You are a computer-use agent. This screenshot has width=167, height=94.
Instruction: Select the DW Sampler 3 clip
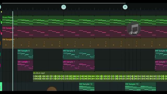click(85, 32)
